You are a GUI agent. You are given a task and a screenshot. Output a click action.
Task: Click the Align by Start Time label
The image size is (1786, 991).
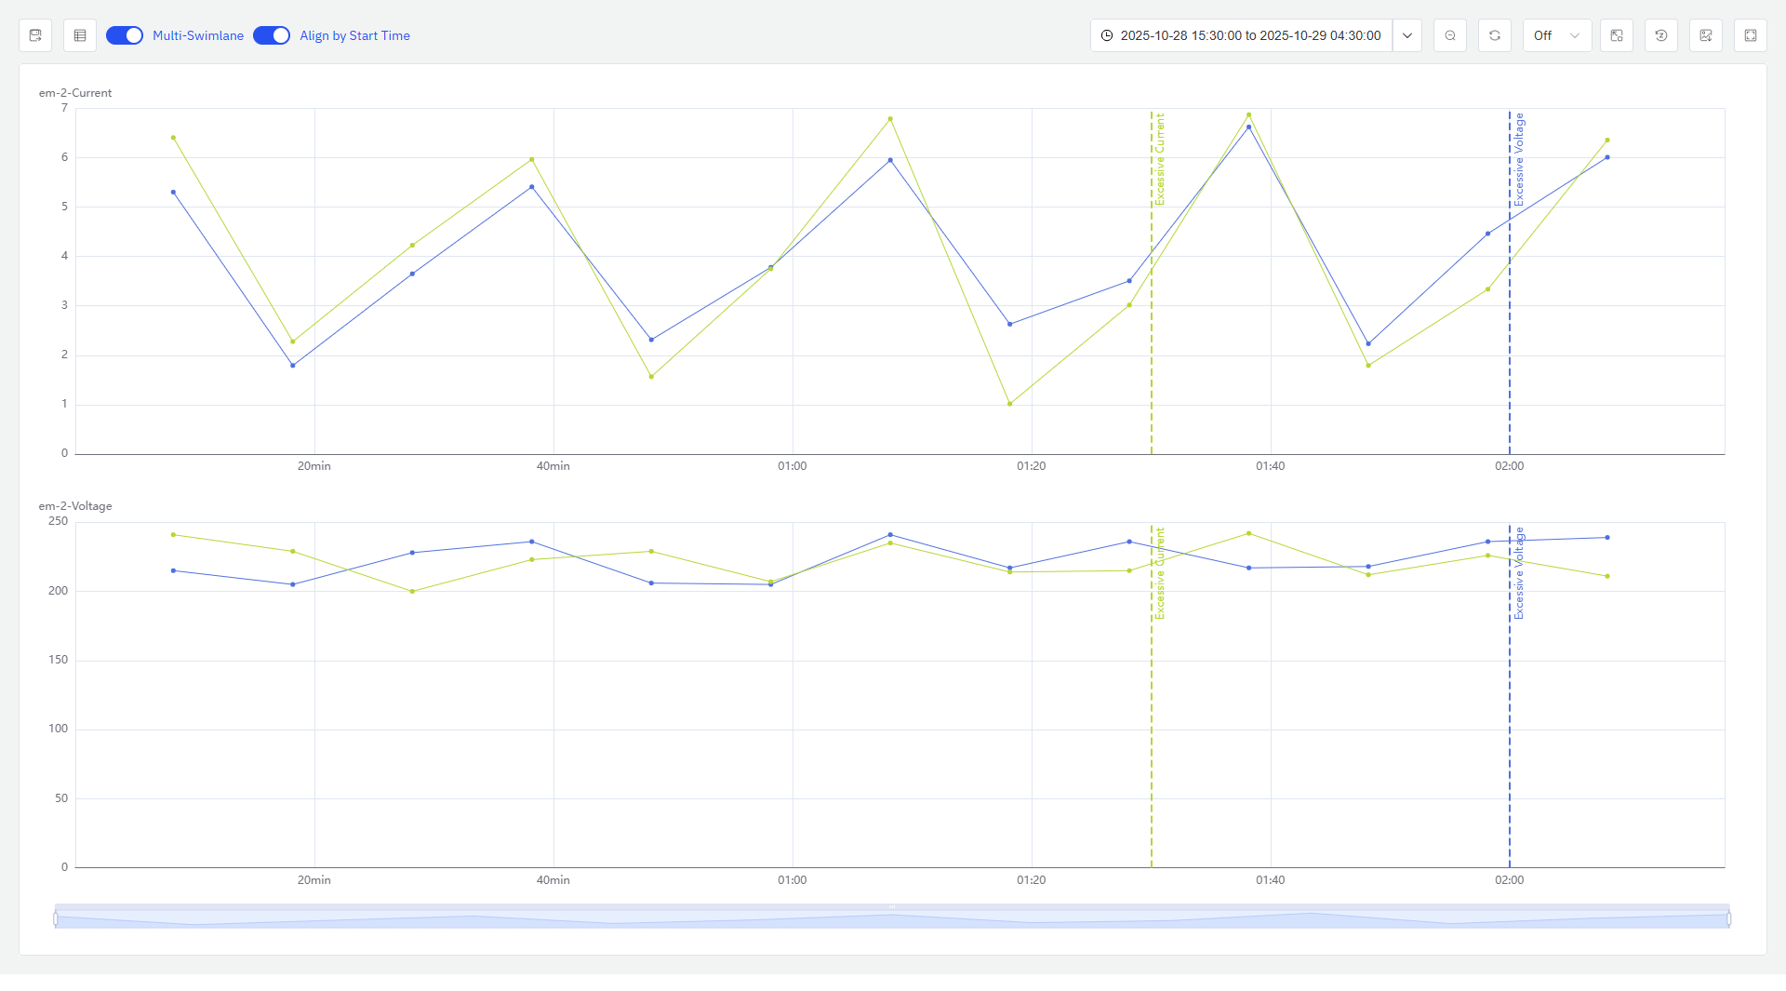click(354, 35)
